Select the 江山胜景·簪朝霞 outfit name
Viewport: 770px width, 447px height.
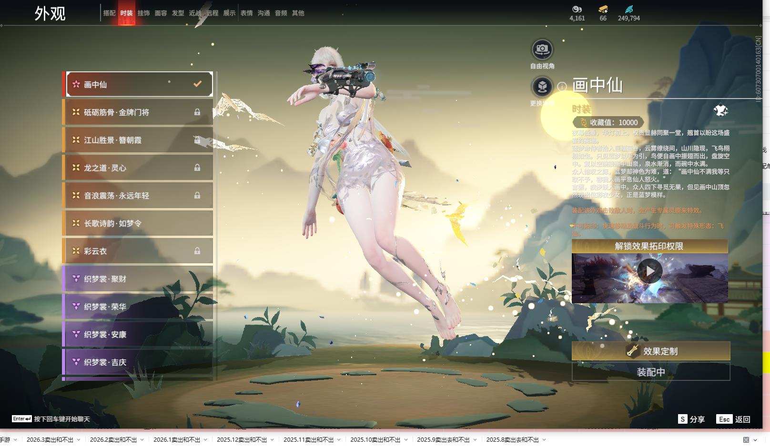pyautogui.click(x=113, y=140)
